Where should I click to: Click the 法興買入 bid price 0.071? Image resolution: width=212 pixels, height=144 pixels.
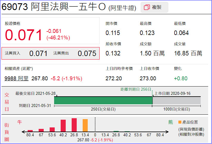tap(38, 53)
